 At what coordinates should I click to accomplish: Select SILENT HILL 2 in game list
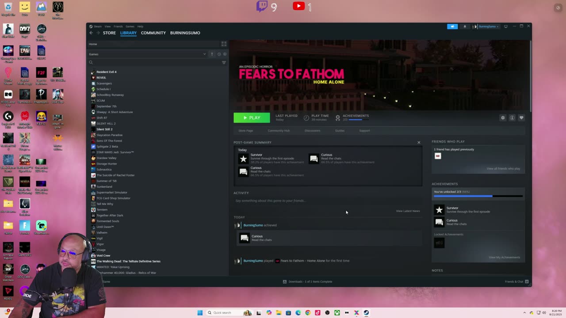(106, 123)
